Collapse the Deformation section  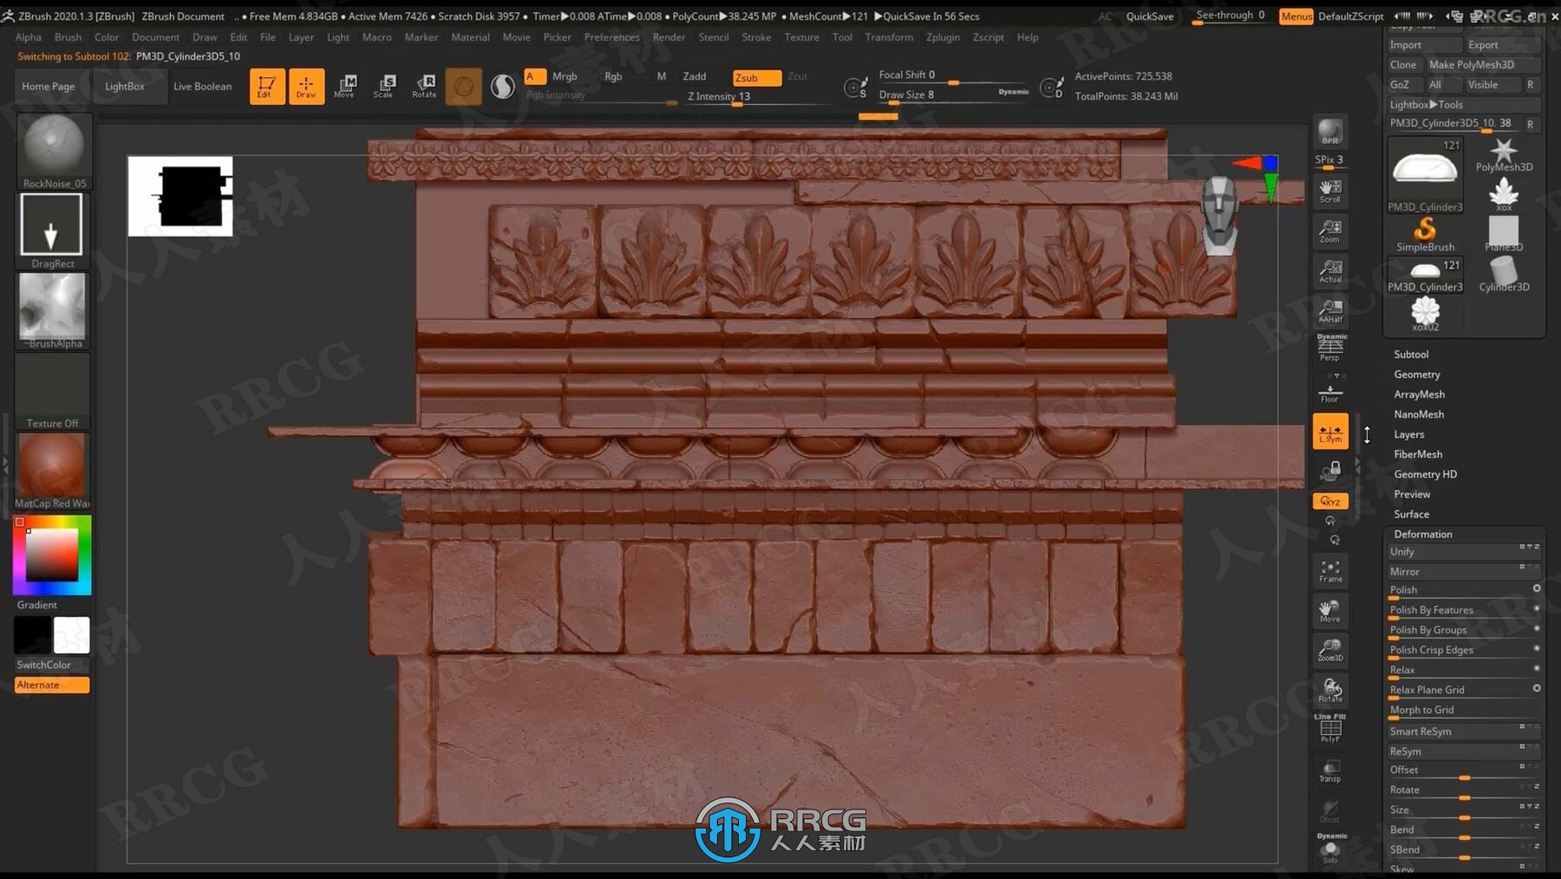1422,534
